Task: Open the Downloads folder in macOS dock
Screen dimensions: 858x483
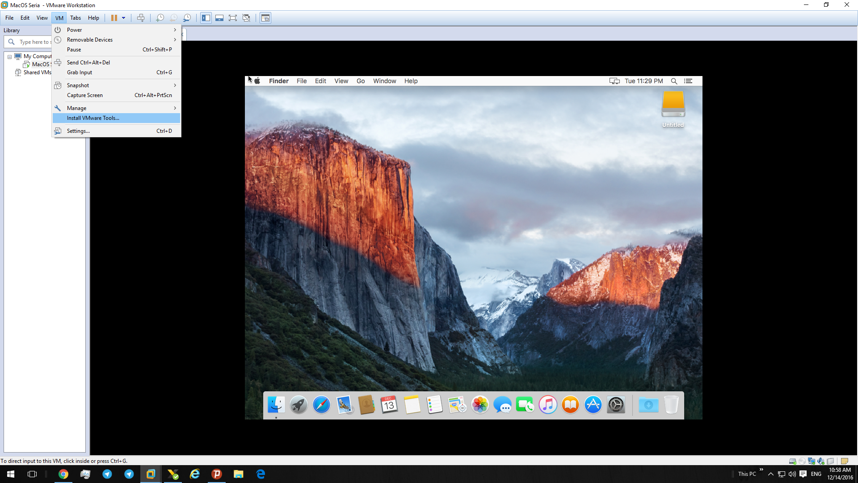Action: (648, 405)
